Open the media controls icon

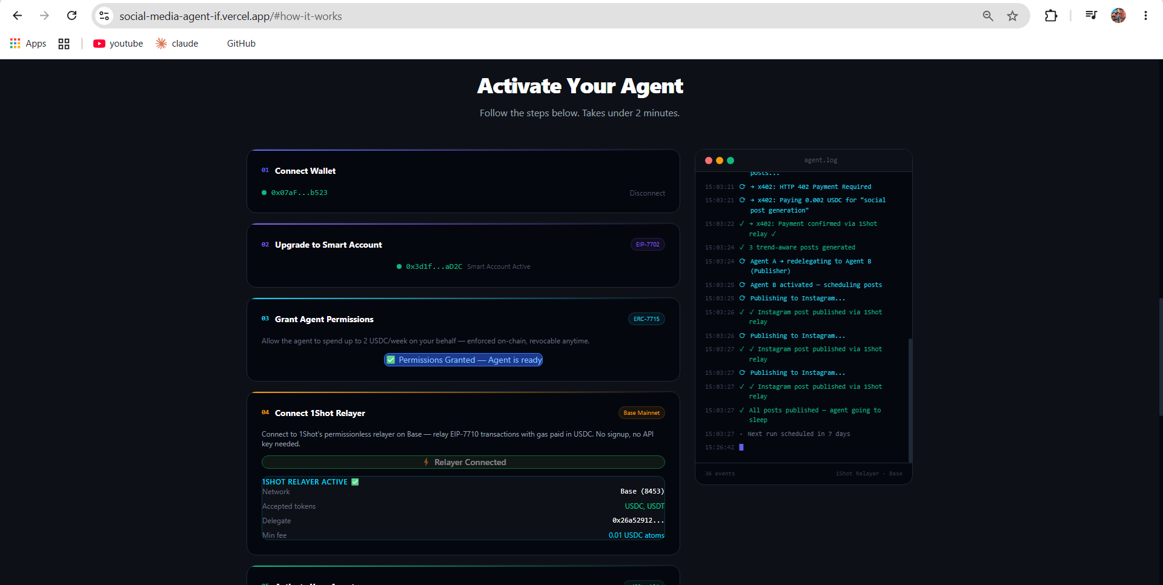click(1091, 16)
